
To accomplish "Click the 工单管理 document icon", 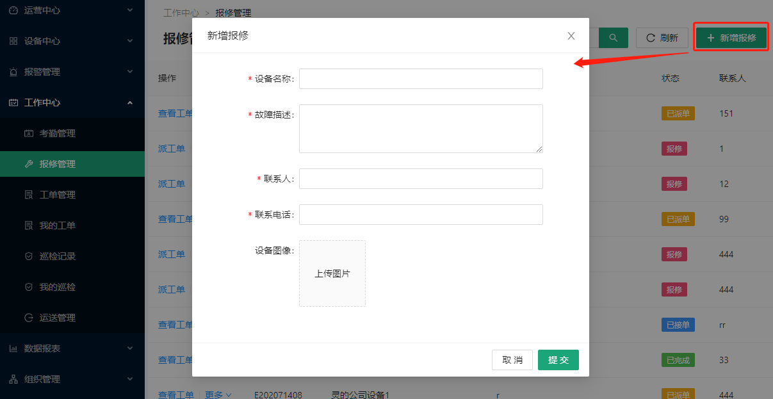I will coord(29,195).
